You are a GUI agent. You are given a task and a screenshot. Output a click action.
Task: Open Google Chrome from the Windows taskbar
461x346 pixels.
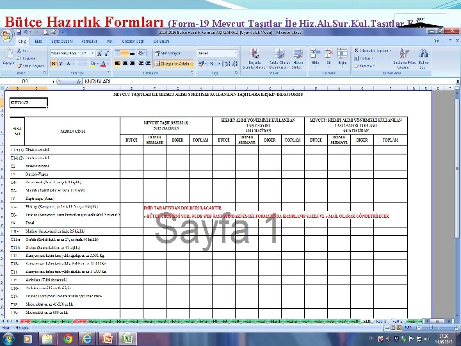click(68, 339)
